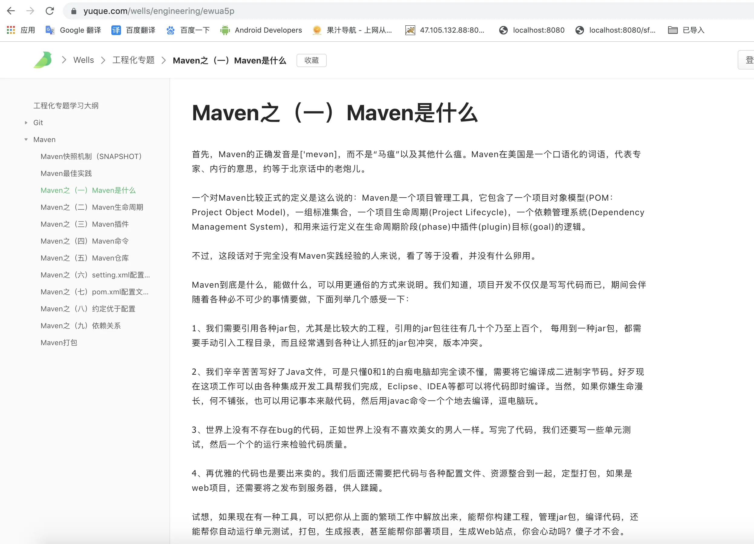This screenshot has width=754, height=544.
Task: Click the 收藏 button
Action: 311,60
